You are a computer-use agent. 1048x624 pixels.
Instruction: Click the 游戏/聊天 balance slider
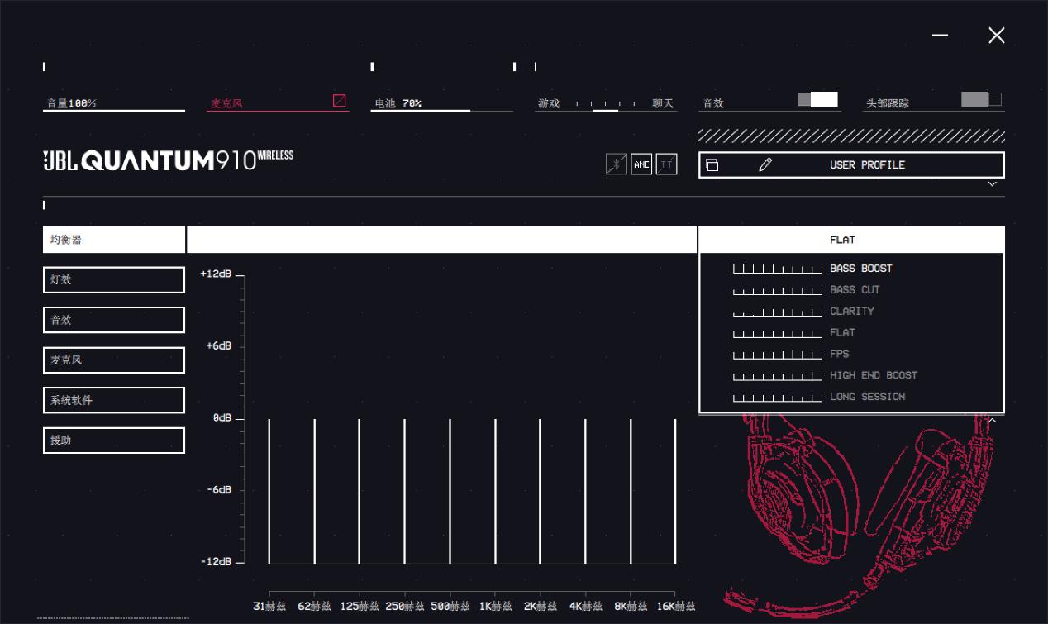pos(606,105)
